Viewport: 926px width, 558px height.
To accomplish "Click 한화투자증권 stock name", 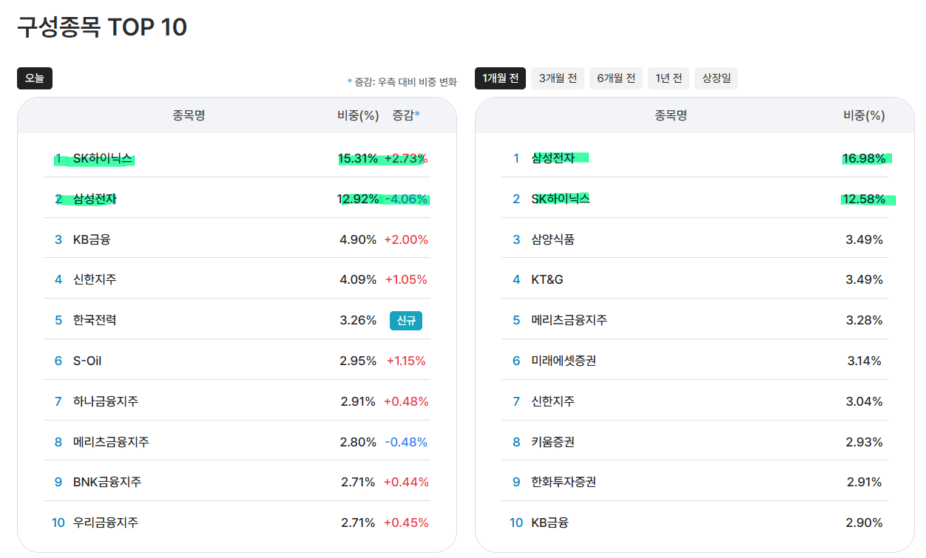I will click(564, 483).
